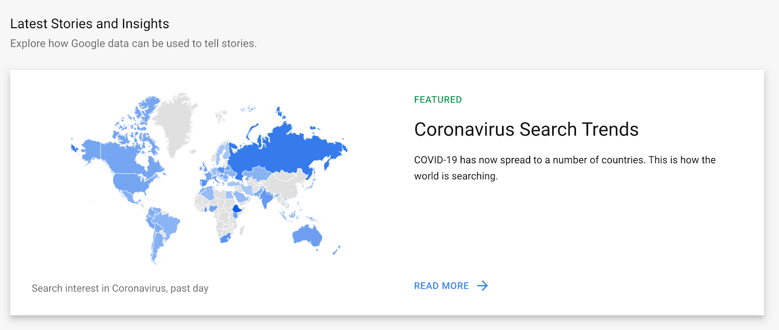
Task: Open the Coronavirus Search Trends headline
Action: [526, 130]
